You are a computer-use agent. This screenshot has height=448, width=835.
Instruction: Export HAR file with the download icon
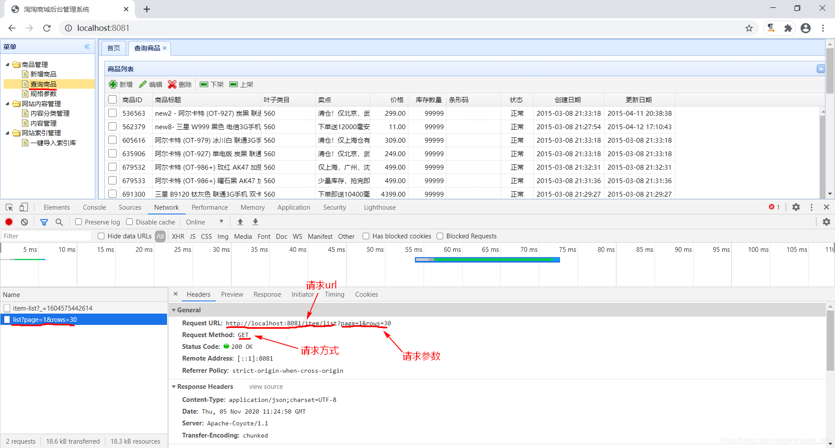coord(255,222)
